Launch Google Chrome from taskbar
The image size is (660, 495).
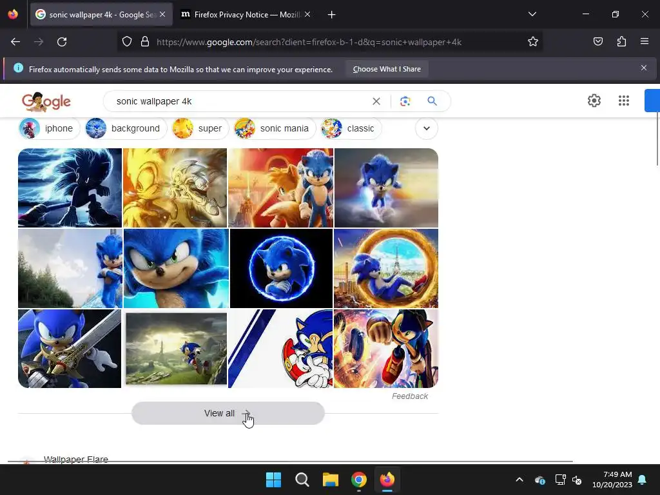pyautogui.click(x=358, y=480)
